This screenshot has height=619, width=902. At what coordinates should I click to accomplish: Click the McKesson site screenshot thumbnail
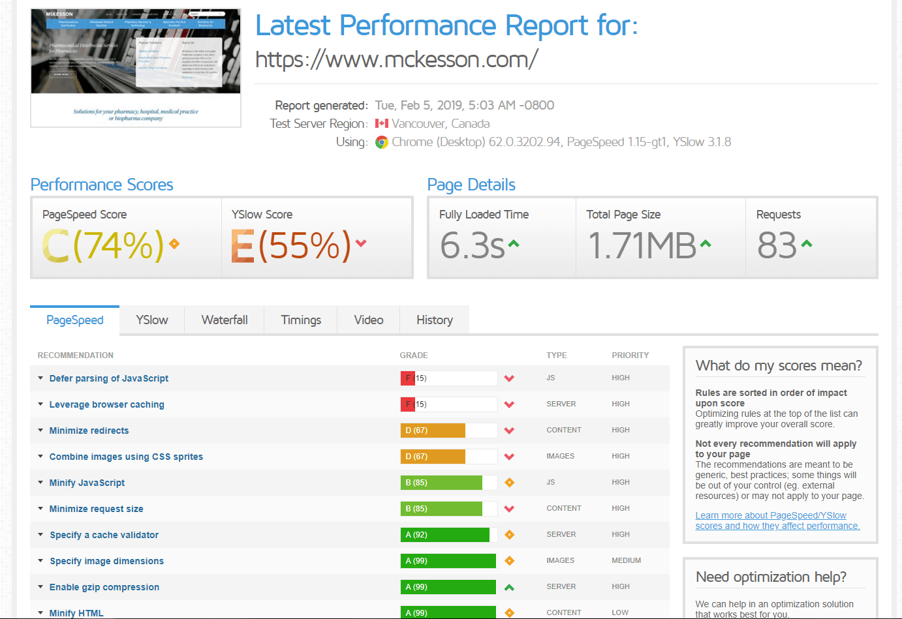[x=136, y=67]
